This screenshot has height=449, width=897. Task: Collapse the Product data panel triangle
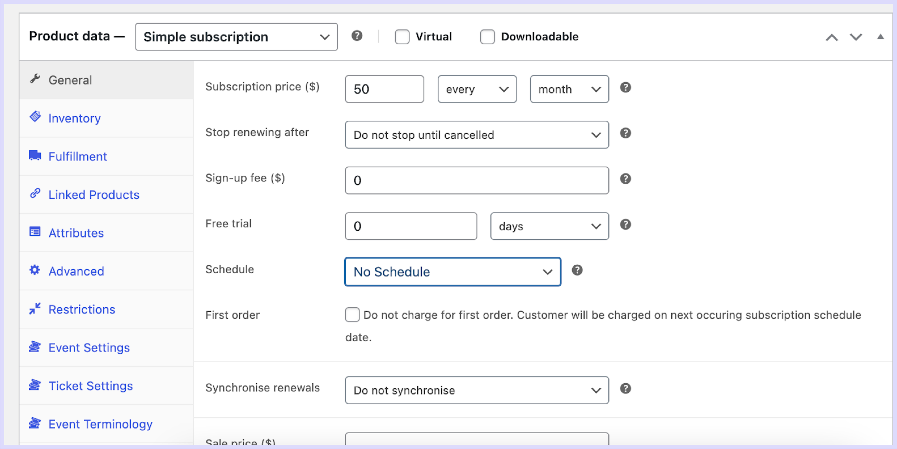click(x=881, y=37)
